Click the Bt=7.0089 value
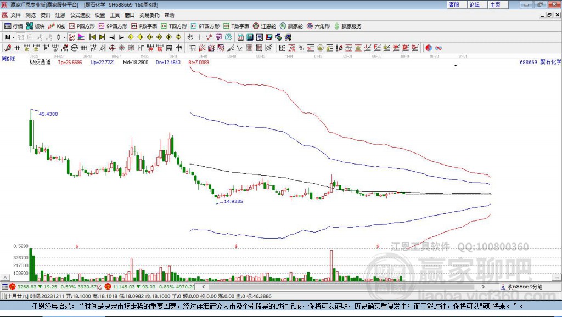Viewport: 562px width, 317px height. click(x=199, y=62)
